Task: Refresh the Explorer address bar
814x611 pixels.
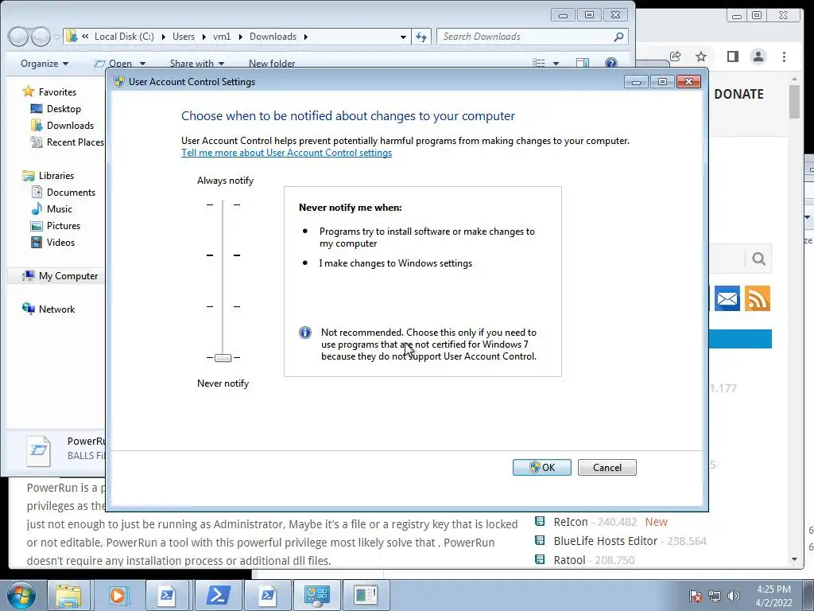Action: point(421,37)
